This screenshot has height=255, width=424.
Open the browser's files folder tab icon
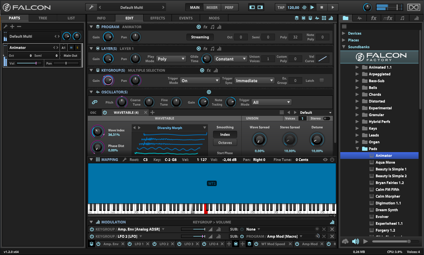(x=345, y=18)
